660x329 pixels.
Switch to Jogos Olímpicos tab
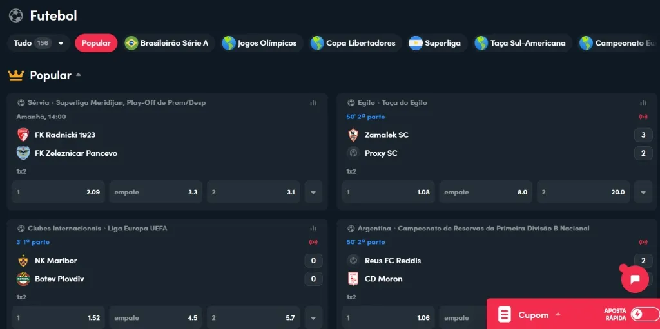tap(263, 43)
